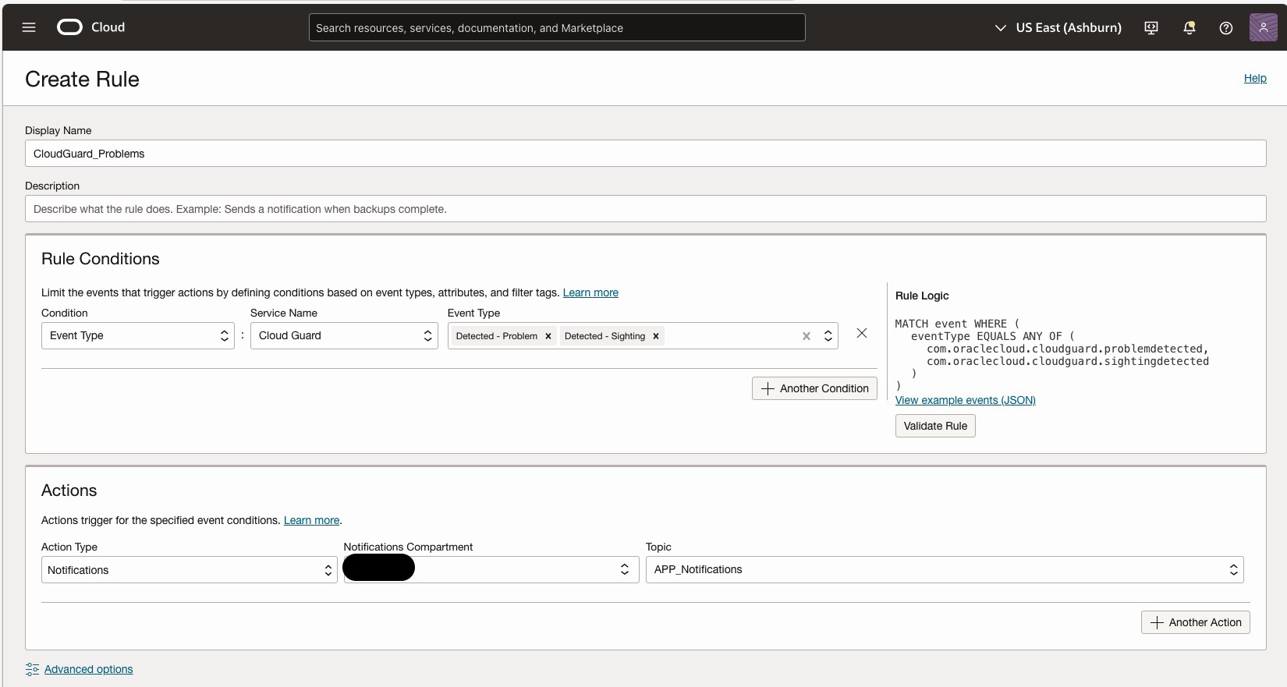
Task: Open the hamburger navigation menu
Action: click(x=29, y=27)
